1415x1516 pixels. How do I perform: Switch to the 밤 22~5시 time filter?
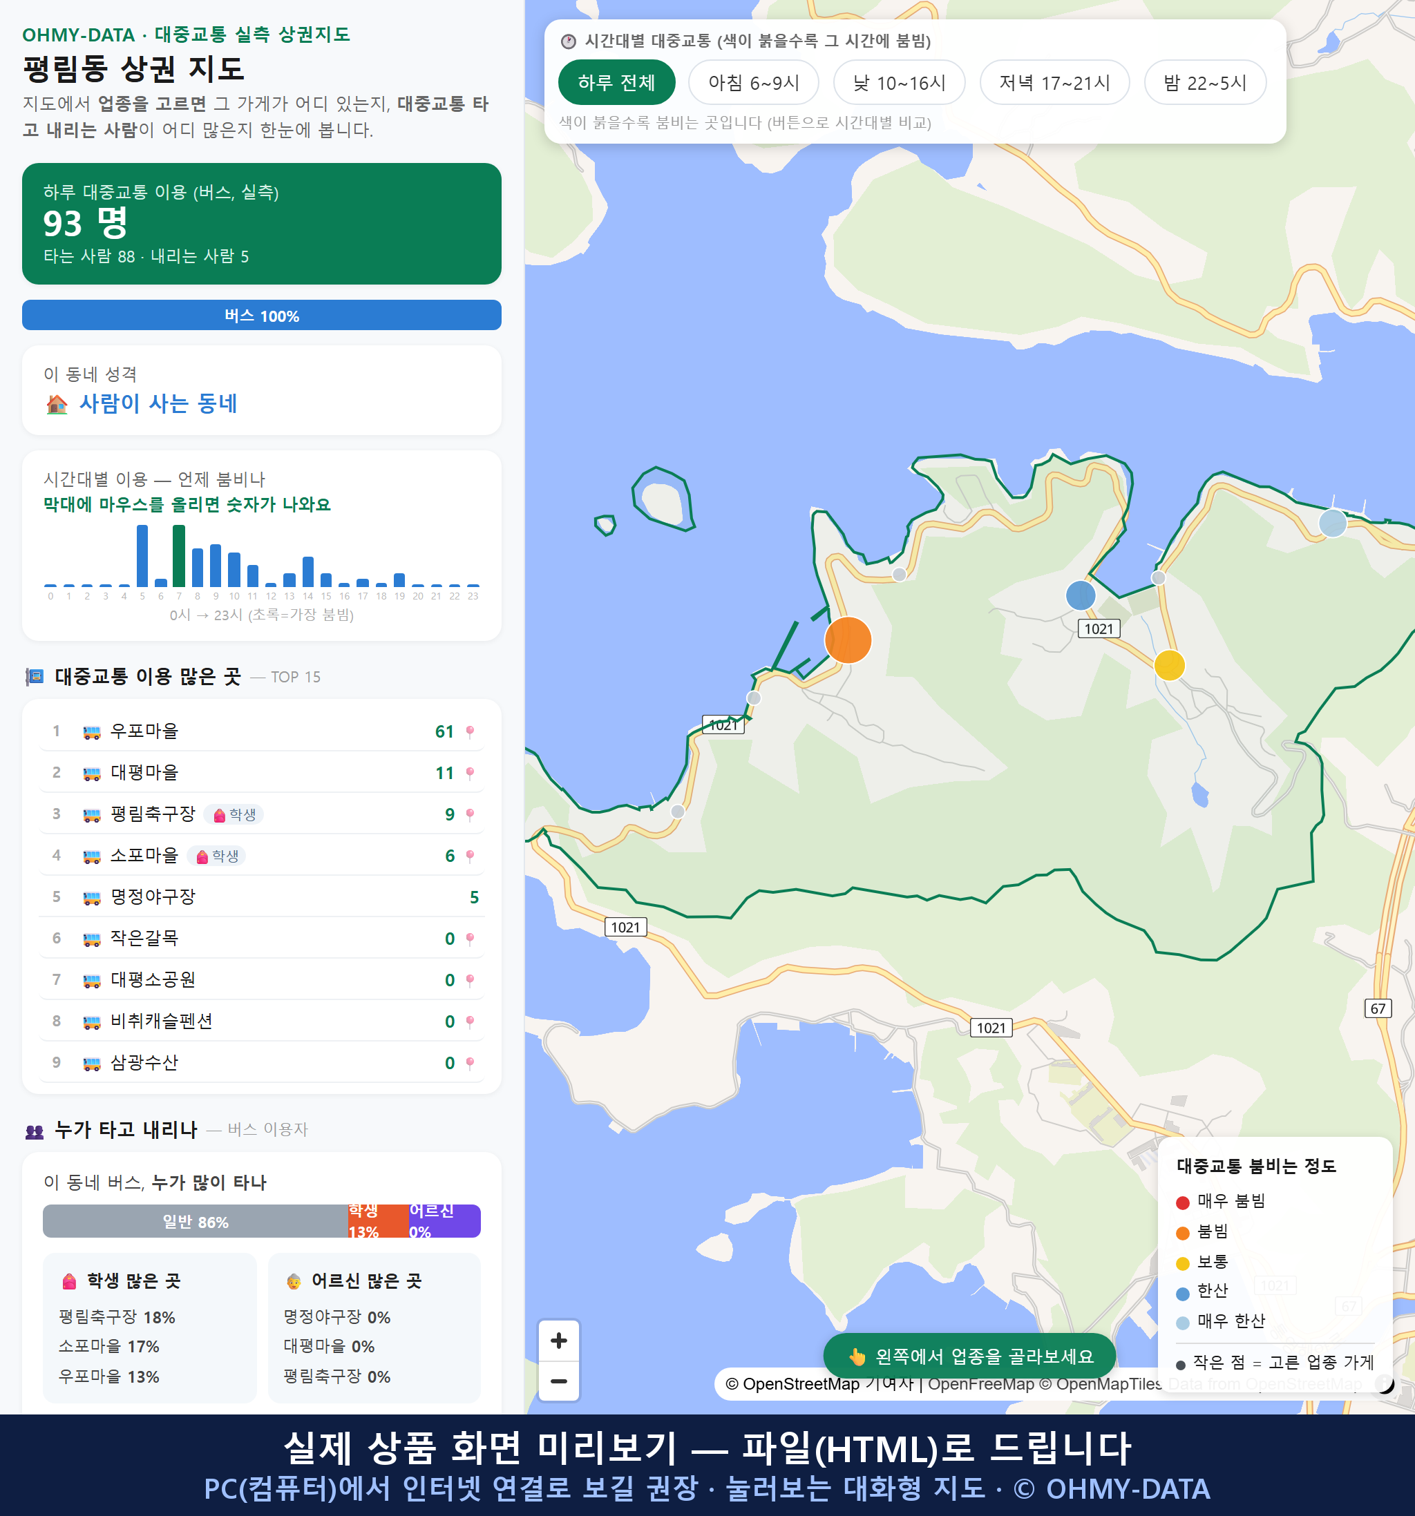coord(1204,82)
